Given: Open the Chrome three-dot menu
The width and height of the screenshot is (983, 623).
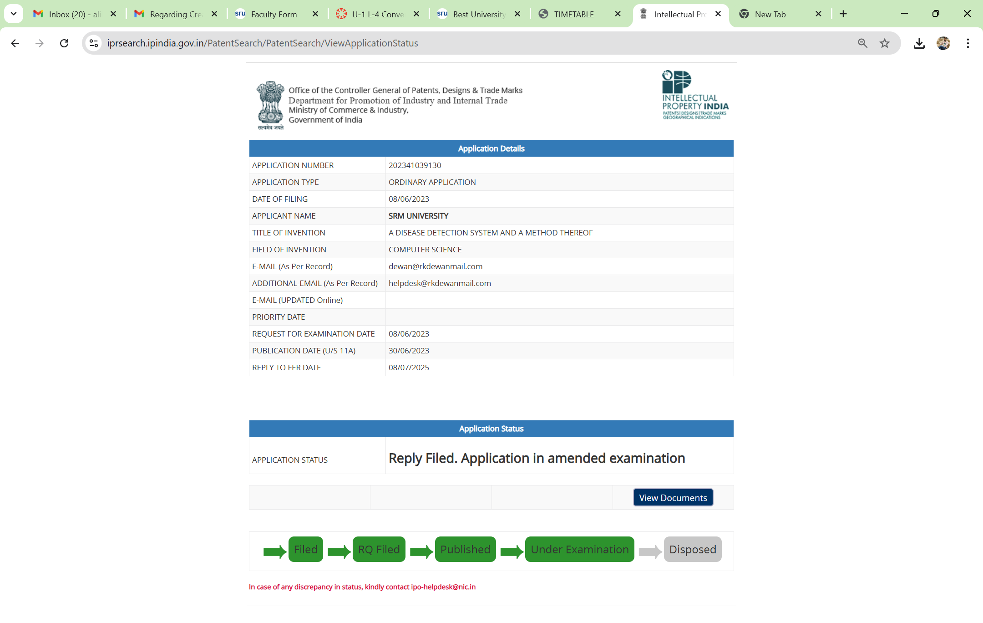Looking at the screenshot, I should (x=968, y=43).
